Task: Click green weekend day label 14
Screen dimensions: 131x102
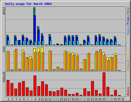Action: tap(58, 99)
